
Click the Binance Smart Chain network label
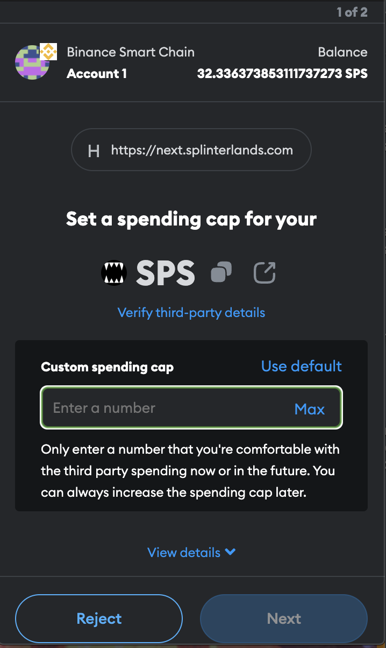(x=131, y=52)
